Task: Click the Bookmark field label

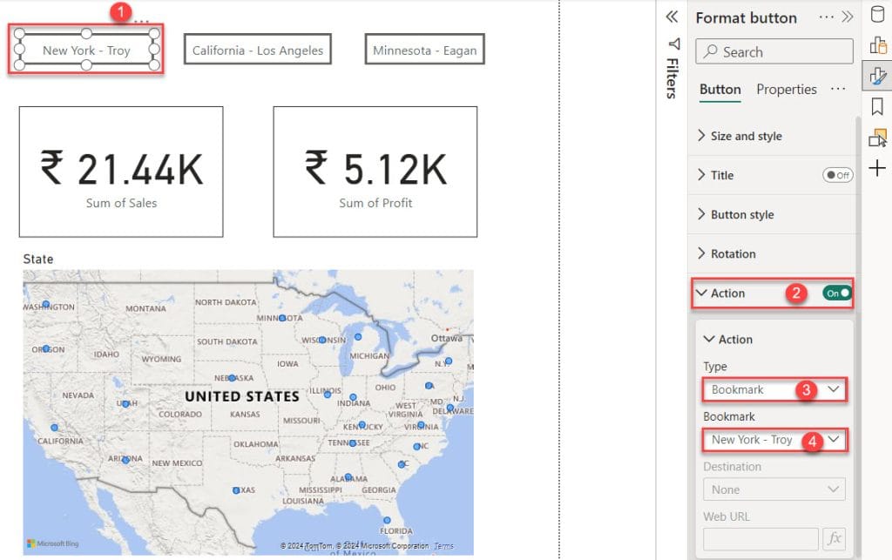Action: tap(729, 416)
